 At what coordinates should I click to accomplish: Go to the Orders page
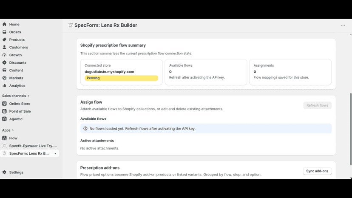tap(15, 32)
